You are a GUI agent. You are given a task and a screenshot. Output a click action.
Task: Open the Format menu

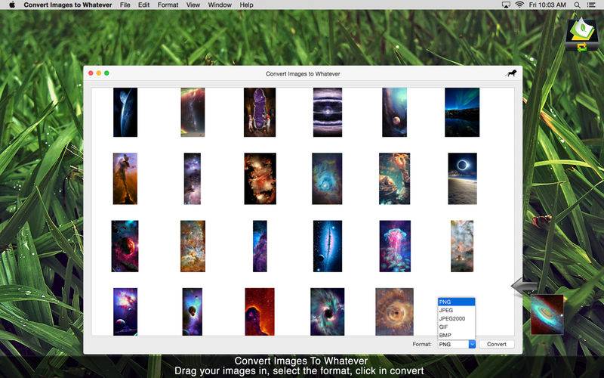[x=168, y=5]
